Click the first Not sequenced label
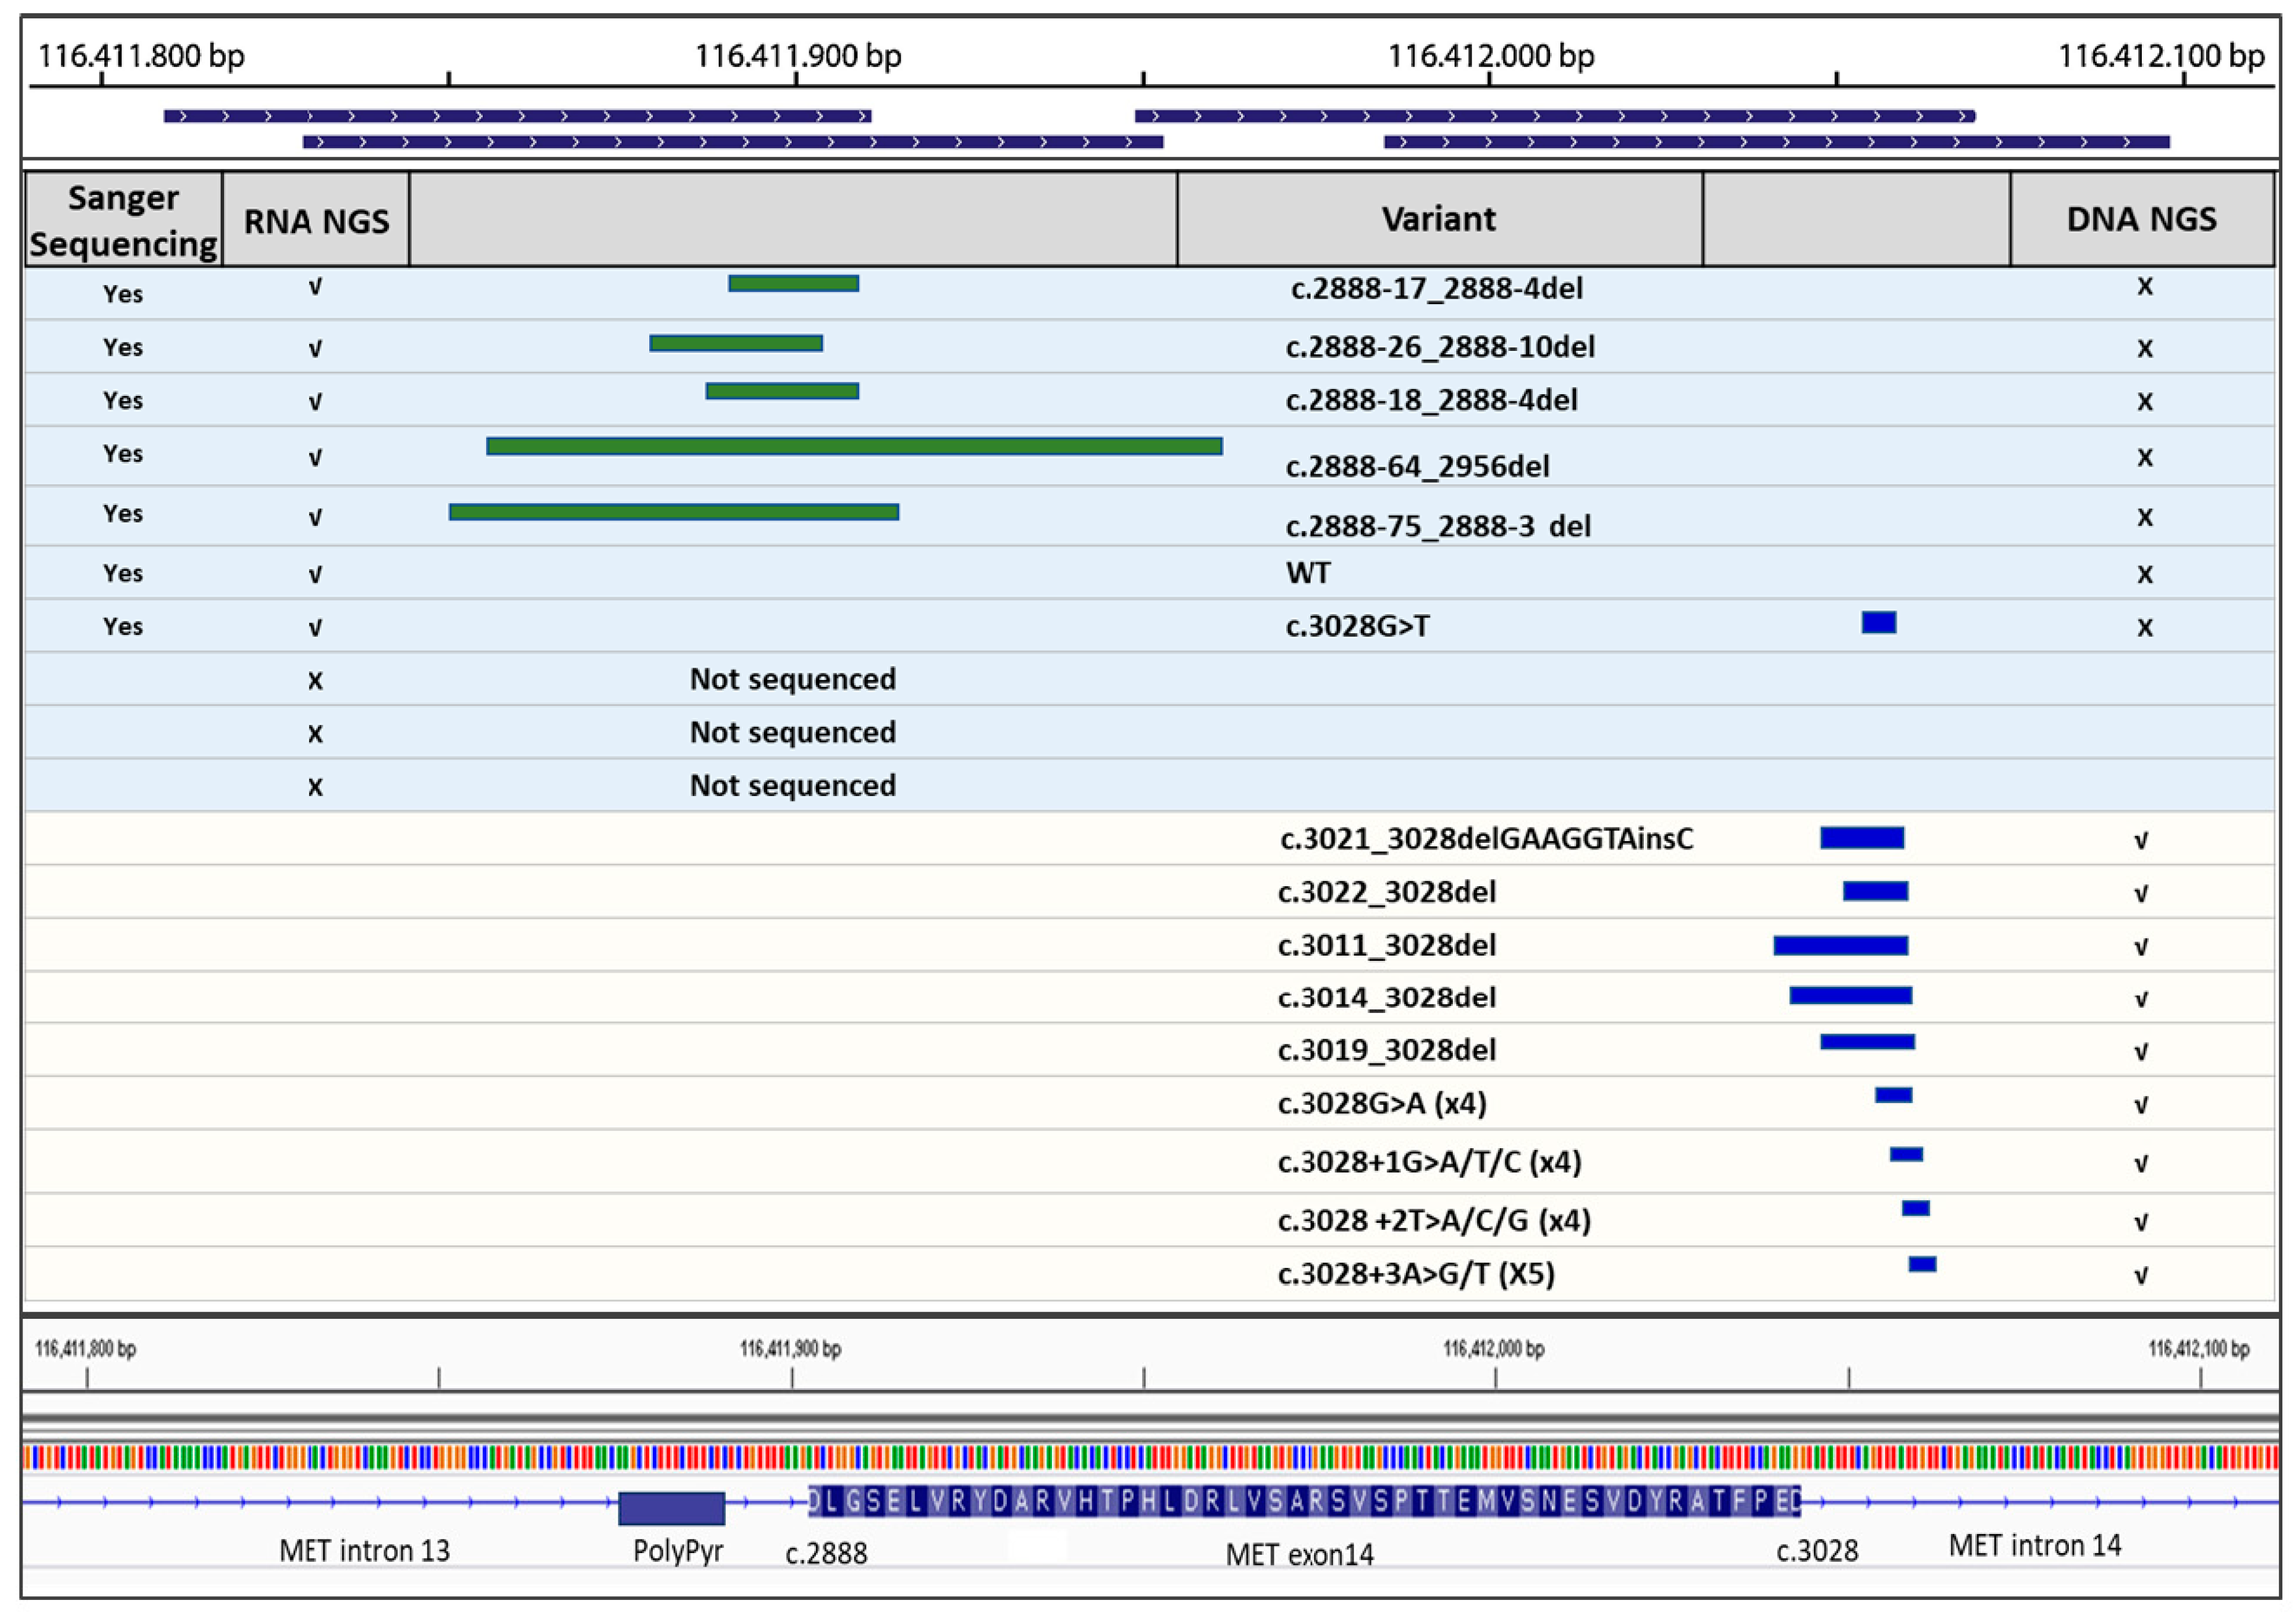The image size is (2296, 1620). pos(792,679)
